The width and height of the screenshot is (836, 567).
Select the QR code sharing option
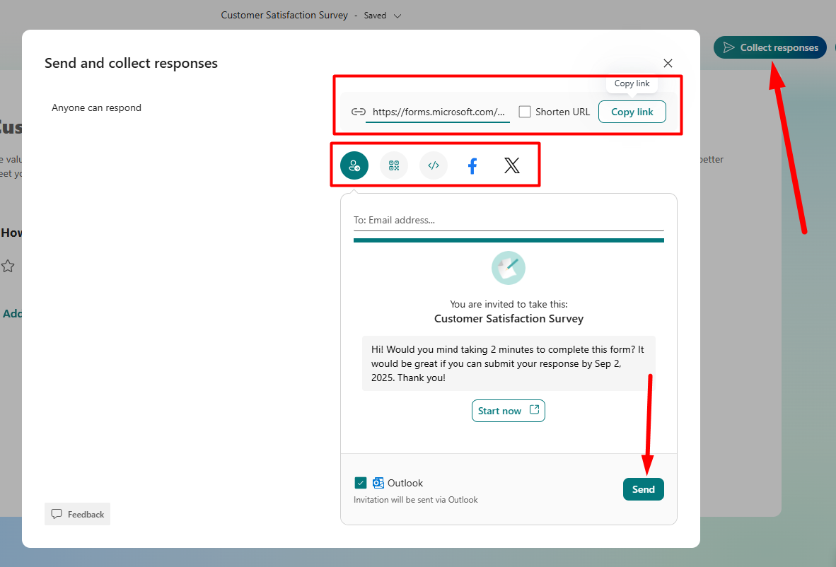pos(393,165)
